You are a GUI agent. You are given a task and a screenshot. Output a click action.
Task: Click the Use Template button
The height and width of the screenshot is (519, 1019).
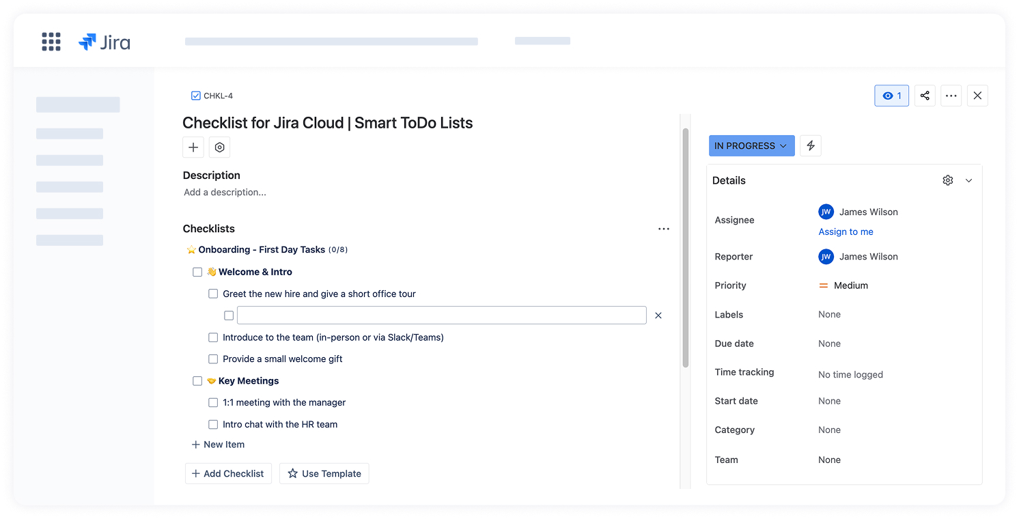point(324,473)
